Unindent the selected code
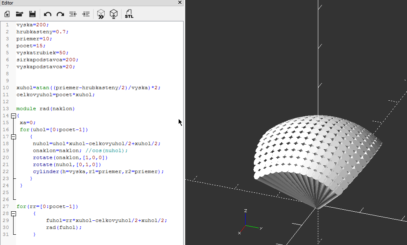The width and height of the screenshot is (407, 245). pyautogui.click(x=73, y=14)
